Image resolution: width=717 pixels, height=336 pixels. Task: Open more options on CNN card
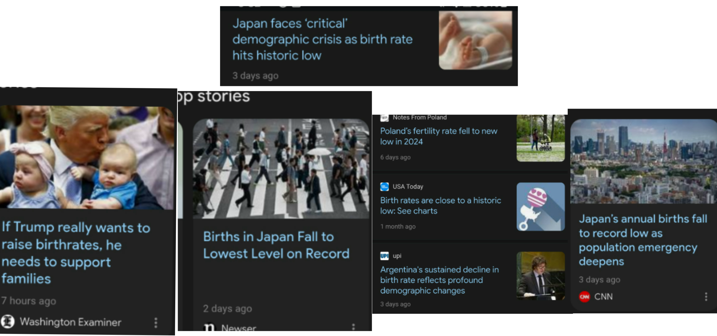706,296
